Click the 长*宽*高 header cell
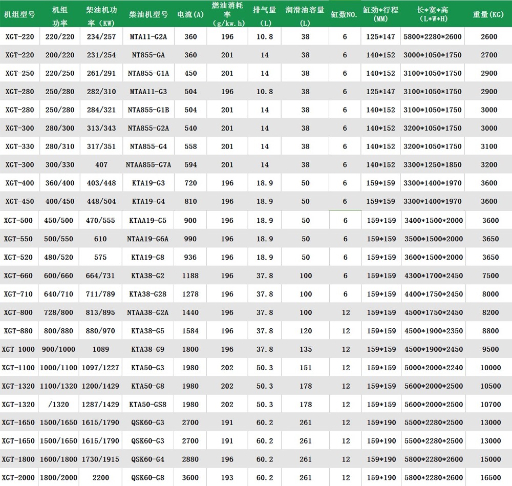This screenshot has width=512, height=486. click(432, 14)
